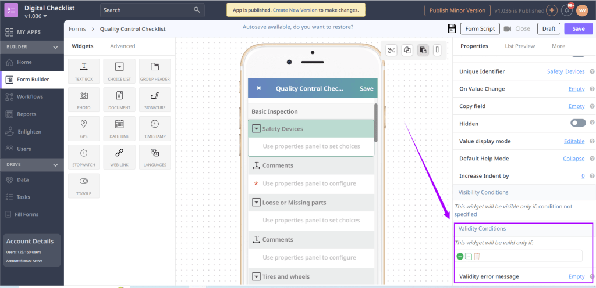This screenshot has height=288, width=596.
Task: Click Publish Minor Version button
Action: (456, 10)
